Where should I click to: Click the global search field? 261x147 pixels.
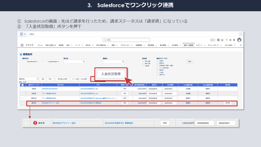(x=126, y=40)
